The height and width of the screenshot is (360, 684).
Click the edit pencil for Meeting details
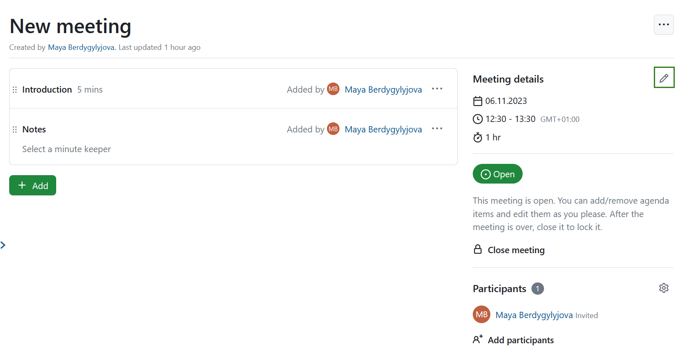[664, 78]
